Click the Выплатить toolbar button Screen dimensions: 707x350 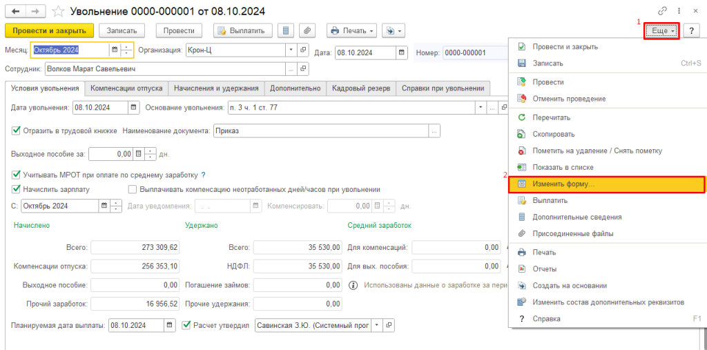242,30
